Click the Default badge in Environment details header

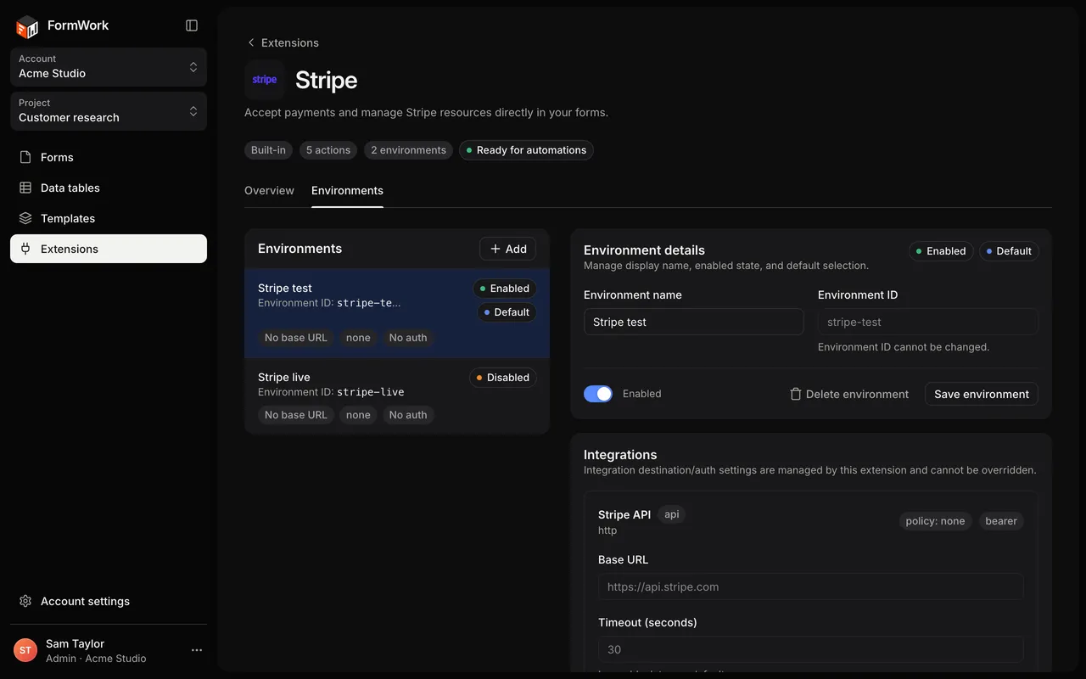tap(1009, 251)
